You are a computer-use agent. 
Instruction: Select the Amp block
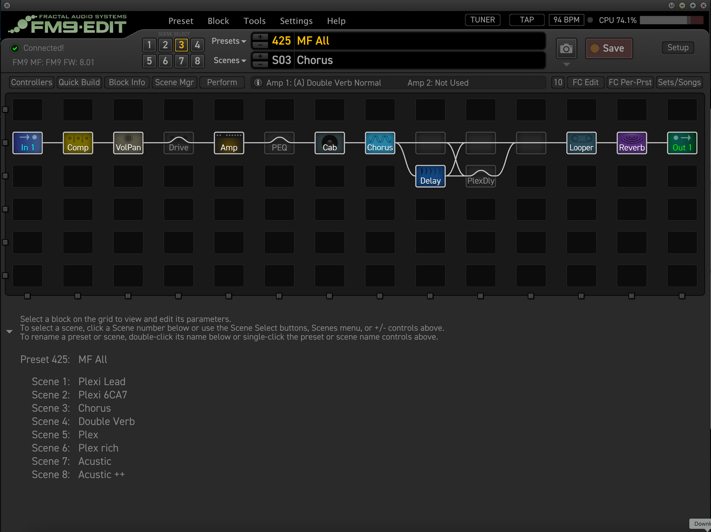229,143
